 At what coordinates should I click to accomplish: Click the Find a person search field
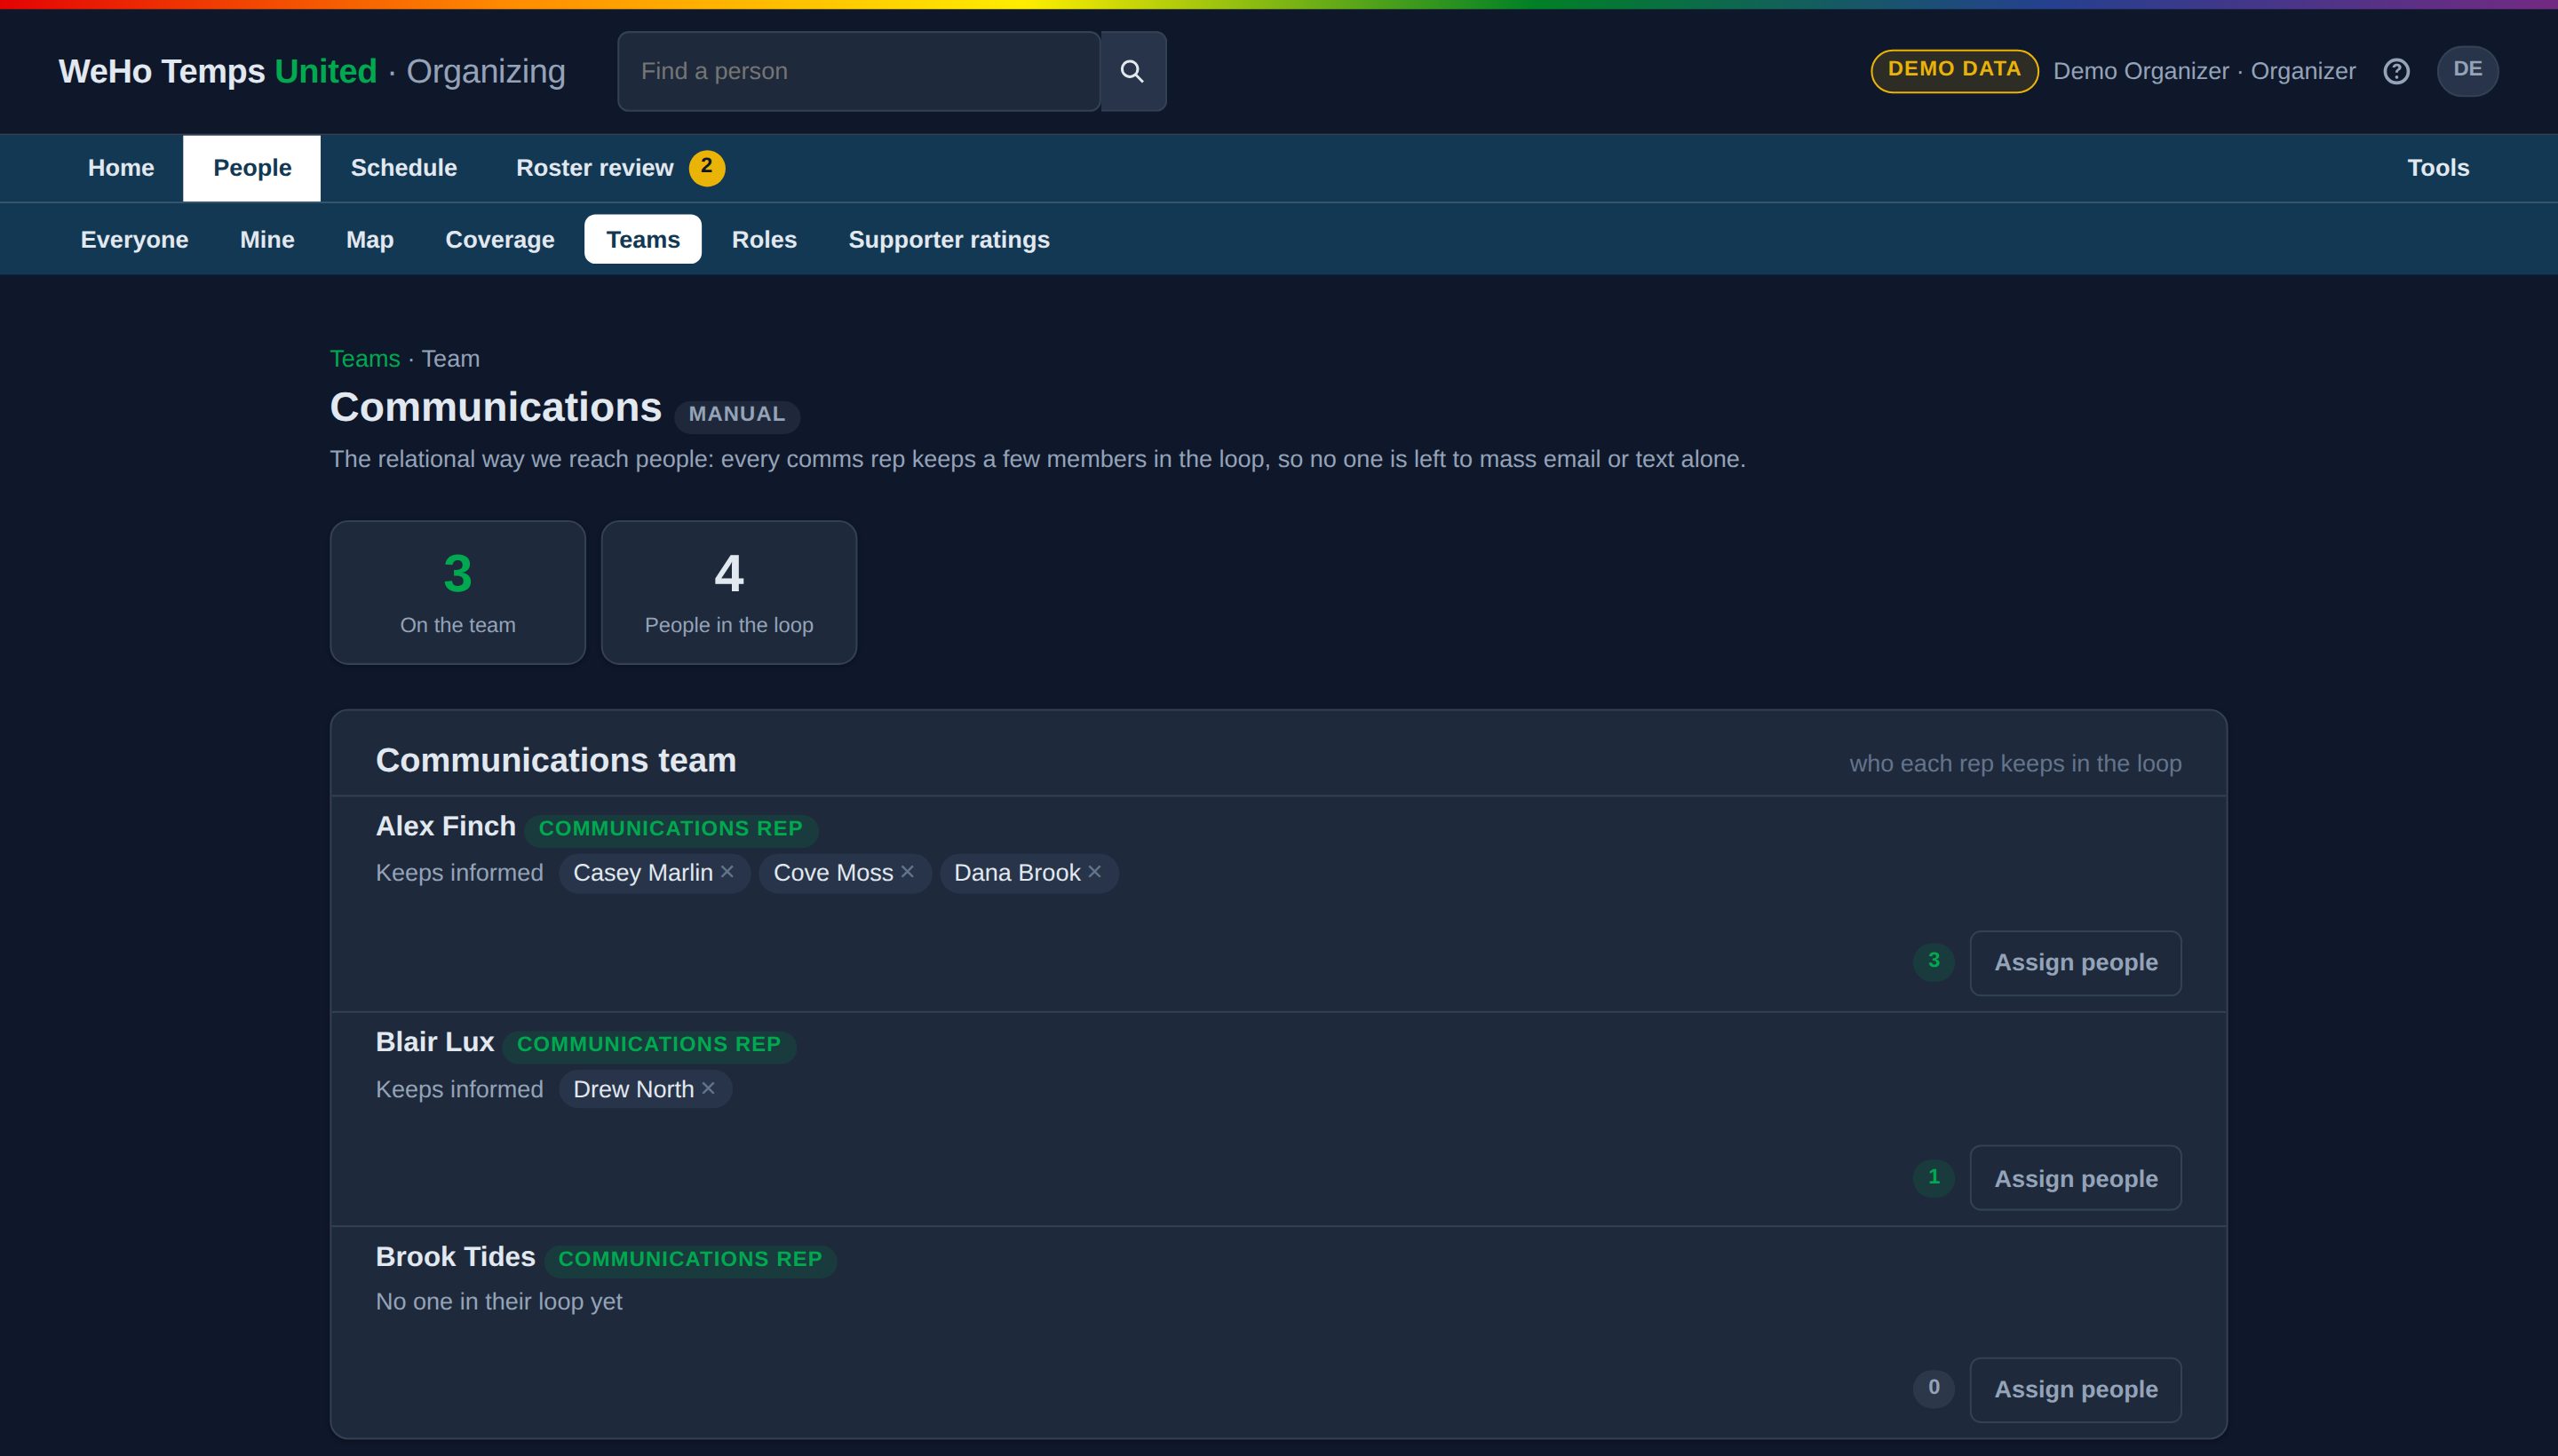(x=858, y=71)
